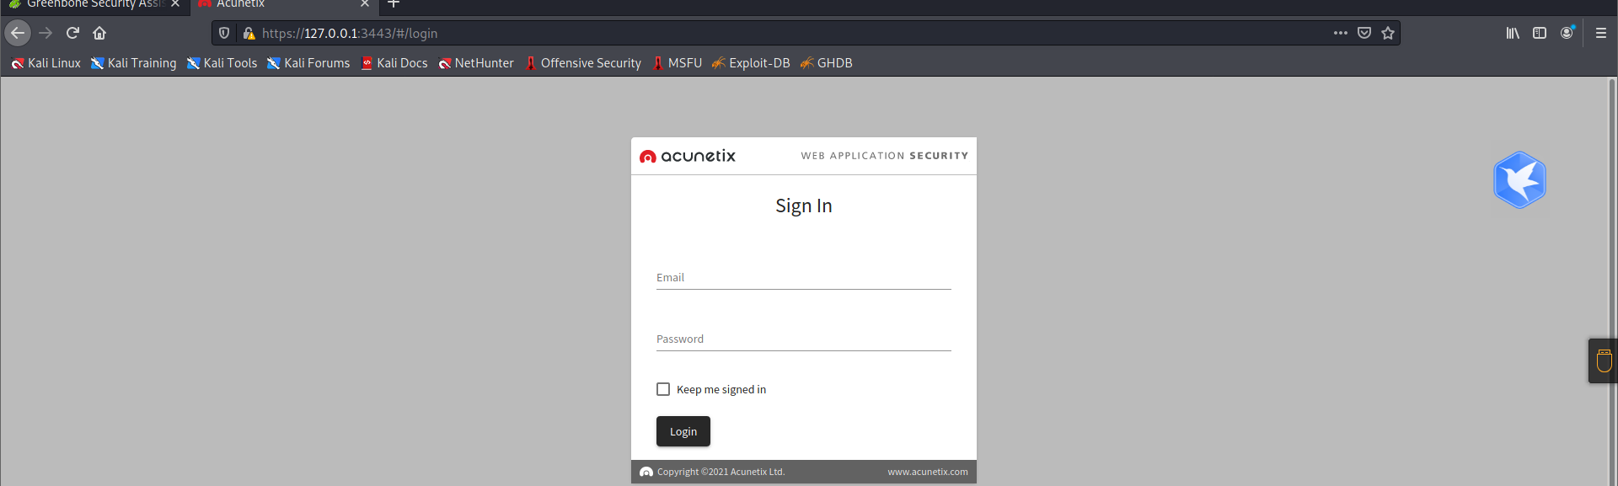Click the Acunetix logo in header
The width and height of the screenshot is (1618, 486).
(688, 156)
